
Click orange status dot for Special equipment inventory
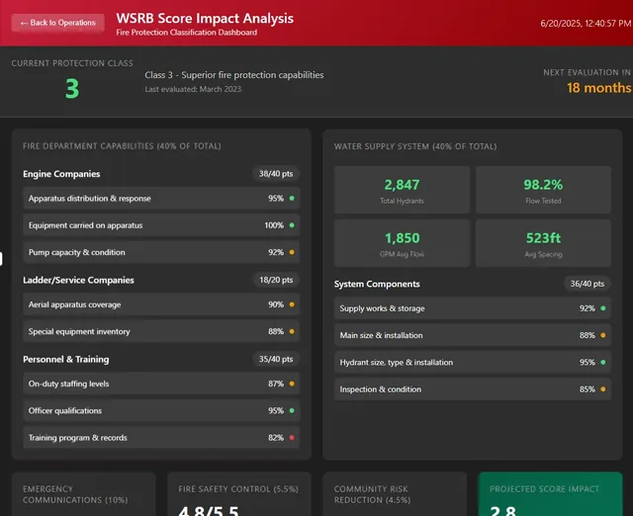[292, 331]
